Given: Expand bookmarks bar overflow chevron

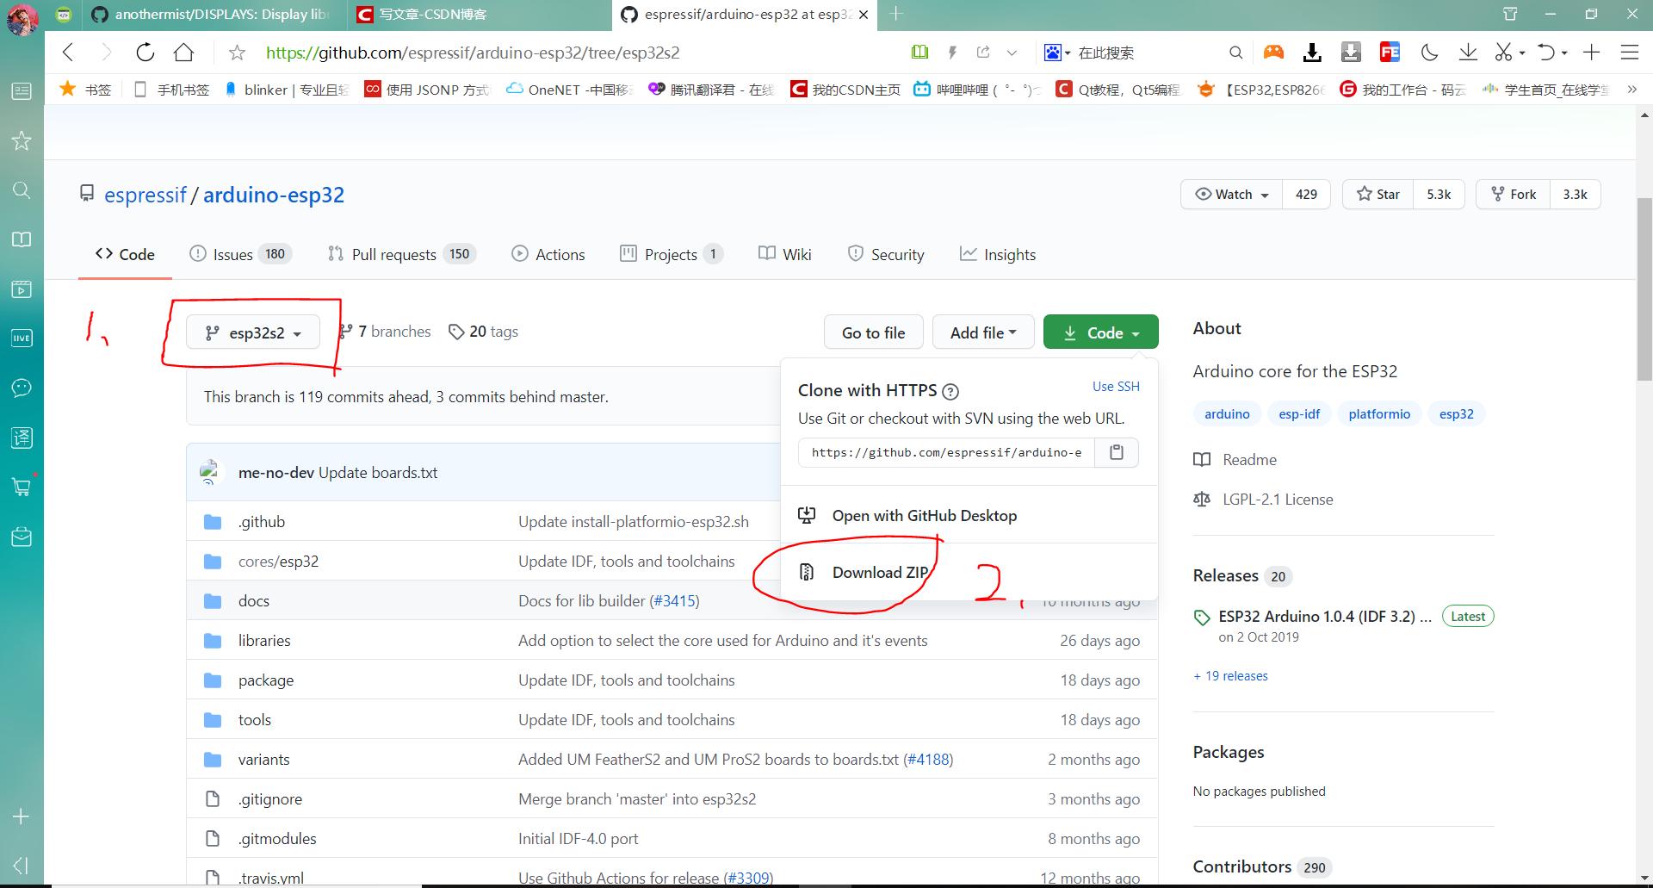Looking at the screenshot, I should [x=1631, y=89].
